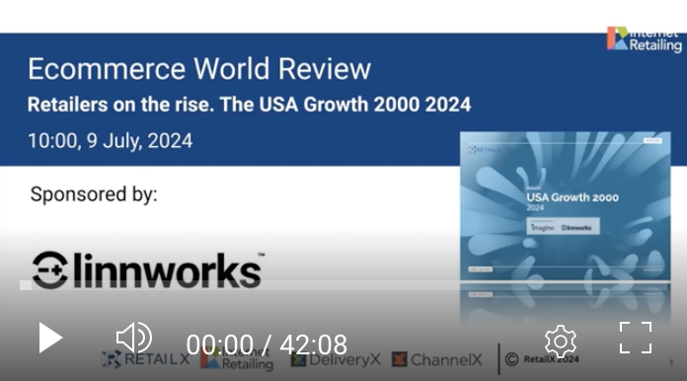This screenshot has height=381, width=687.
Task: Enter fullscreen mode with the corner-brackets icon
Action: click(636, 338)
